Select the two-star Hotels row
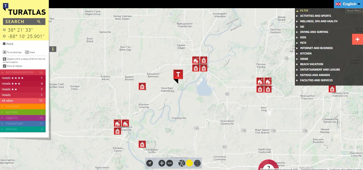Screen dimensions: 363x170 coord(23,90)
